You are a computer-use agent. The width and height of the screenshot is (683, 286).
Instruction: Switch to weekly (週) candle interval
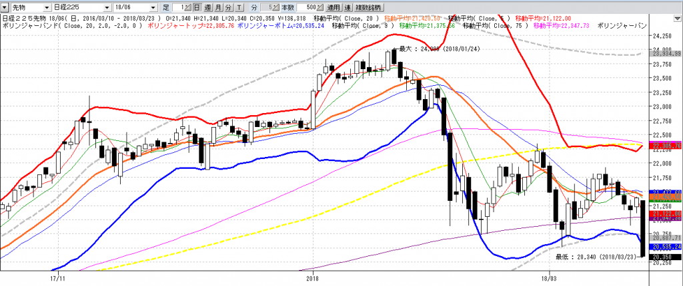tap(207, 7)
